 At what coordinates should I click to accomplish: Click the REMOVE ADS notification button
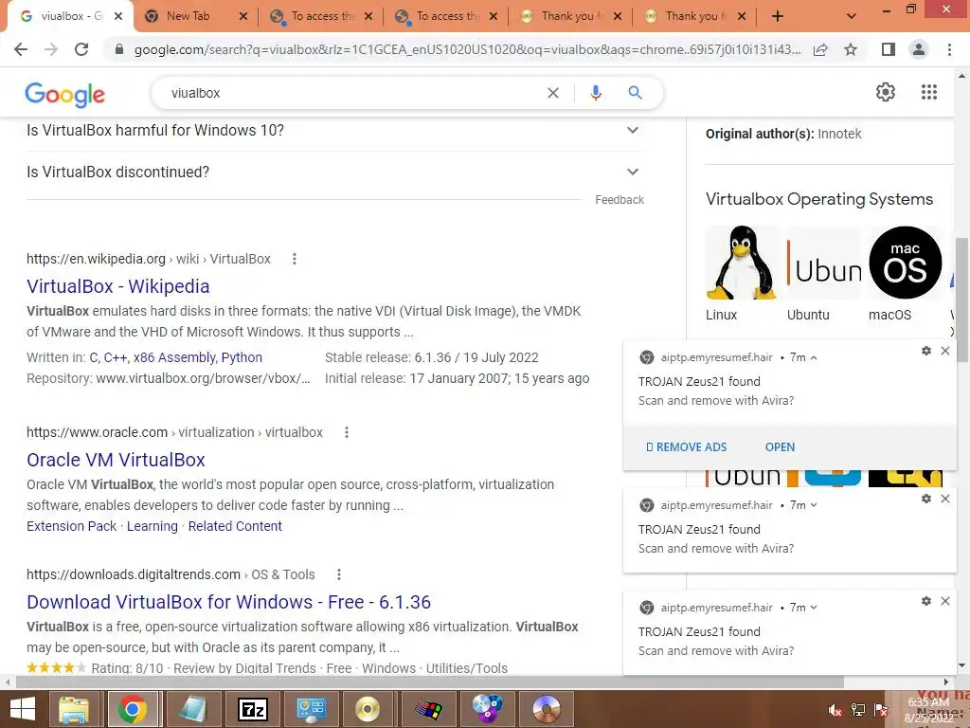(686, 447)
